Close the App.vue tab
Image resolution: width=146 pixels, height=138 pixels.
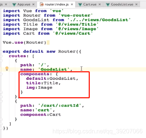point(33,4)
